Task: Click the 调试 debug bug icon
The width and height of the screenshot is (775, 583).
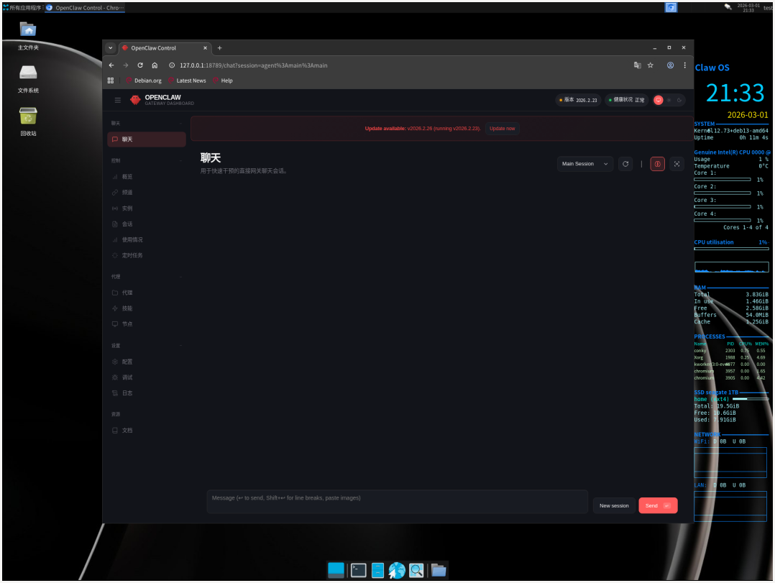Action: coord(115,377)
